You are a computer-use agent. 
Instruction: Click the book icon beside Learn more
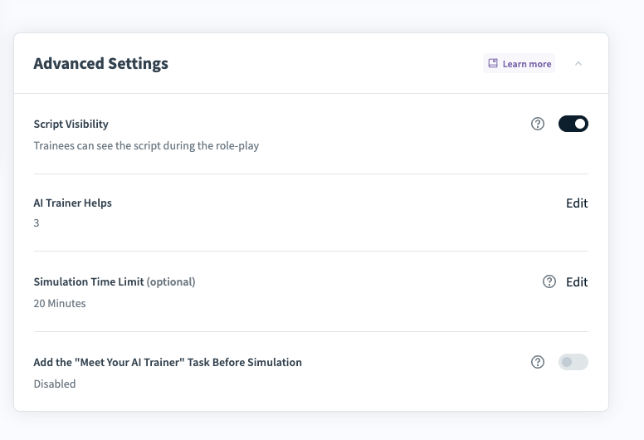(493, 64)
